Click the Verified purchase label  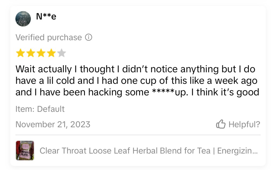49,37
